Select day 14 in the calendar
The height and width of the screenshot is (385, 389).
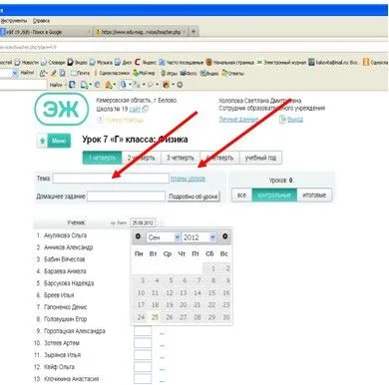click(x=197, y=293)
